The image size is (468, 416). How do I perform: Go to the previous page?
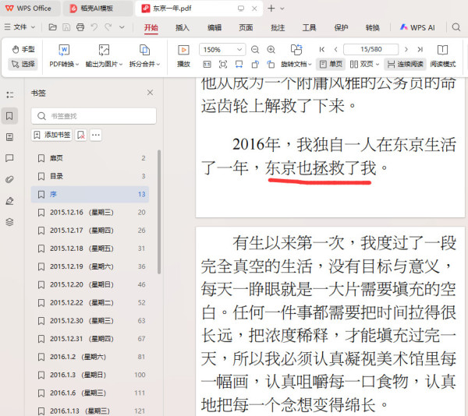pyautogui.click(x=335, y=49)
